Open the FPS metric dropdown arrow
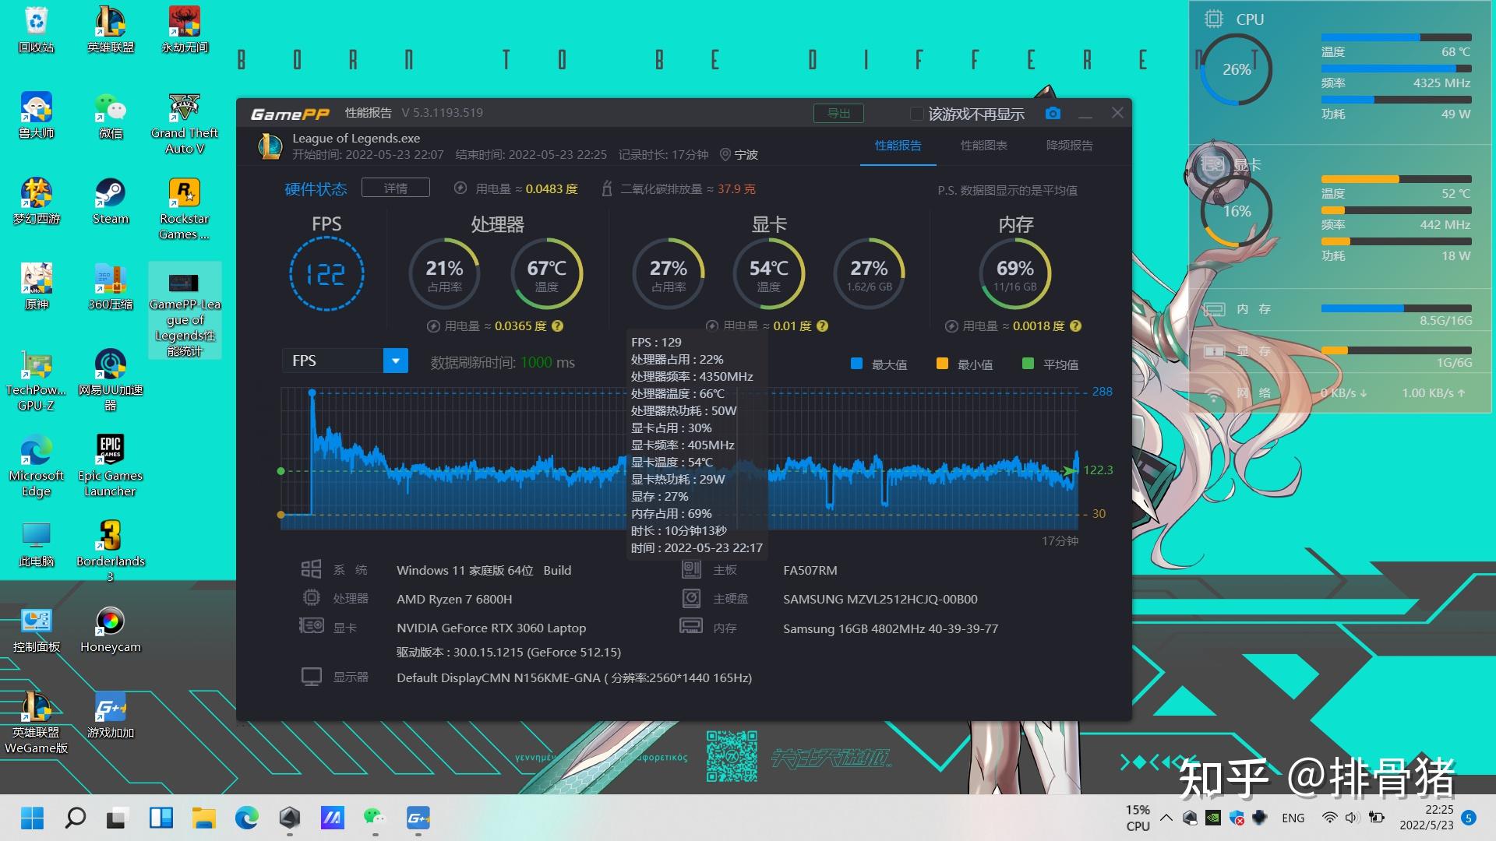 (x=396, y=361)
